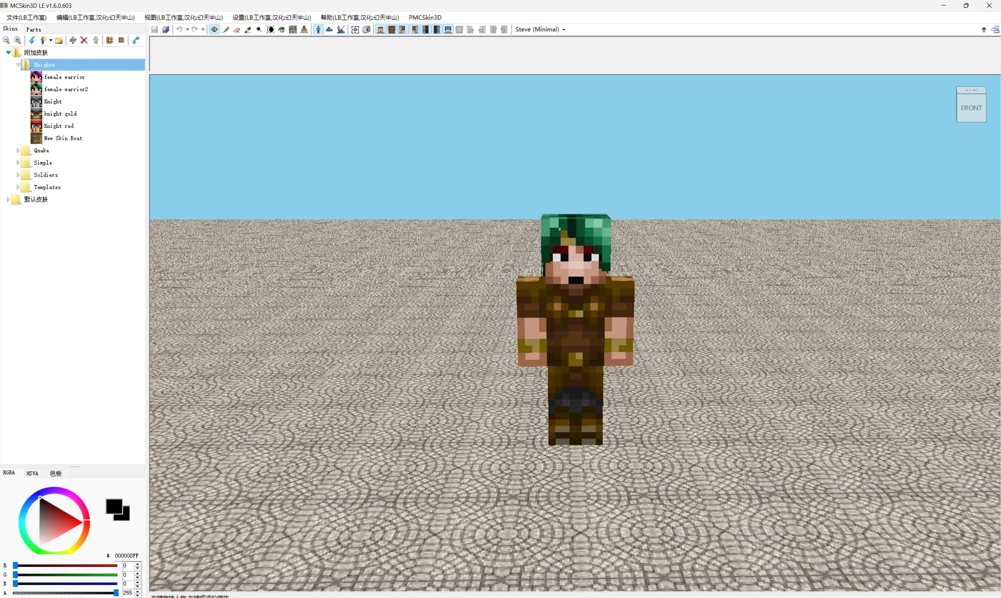Select the Flood Fill bucket tool

tap(282, 29)
